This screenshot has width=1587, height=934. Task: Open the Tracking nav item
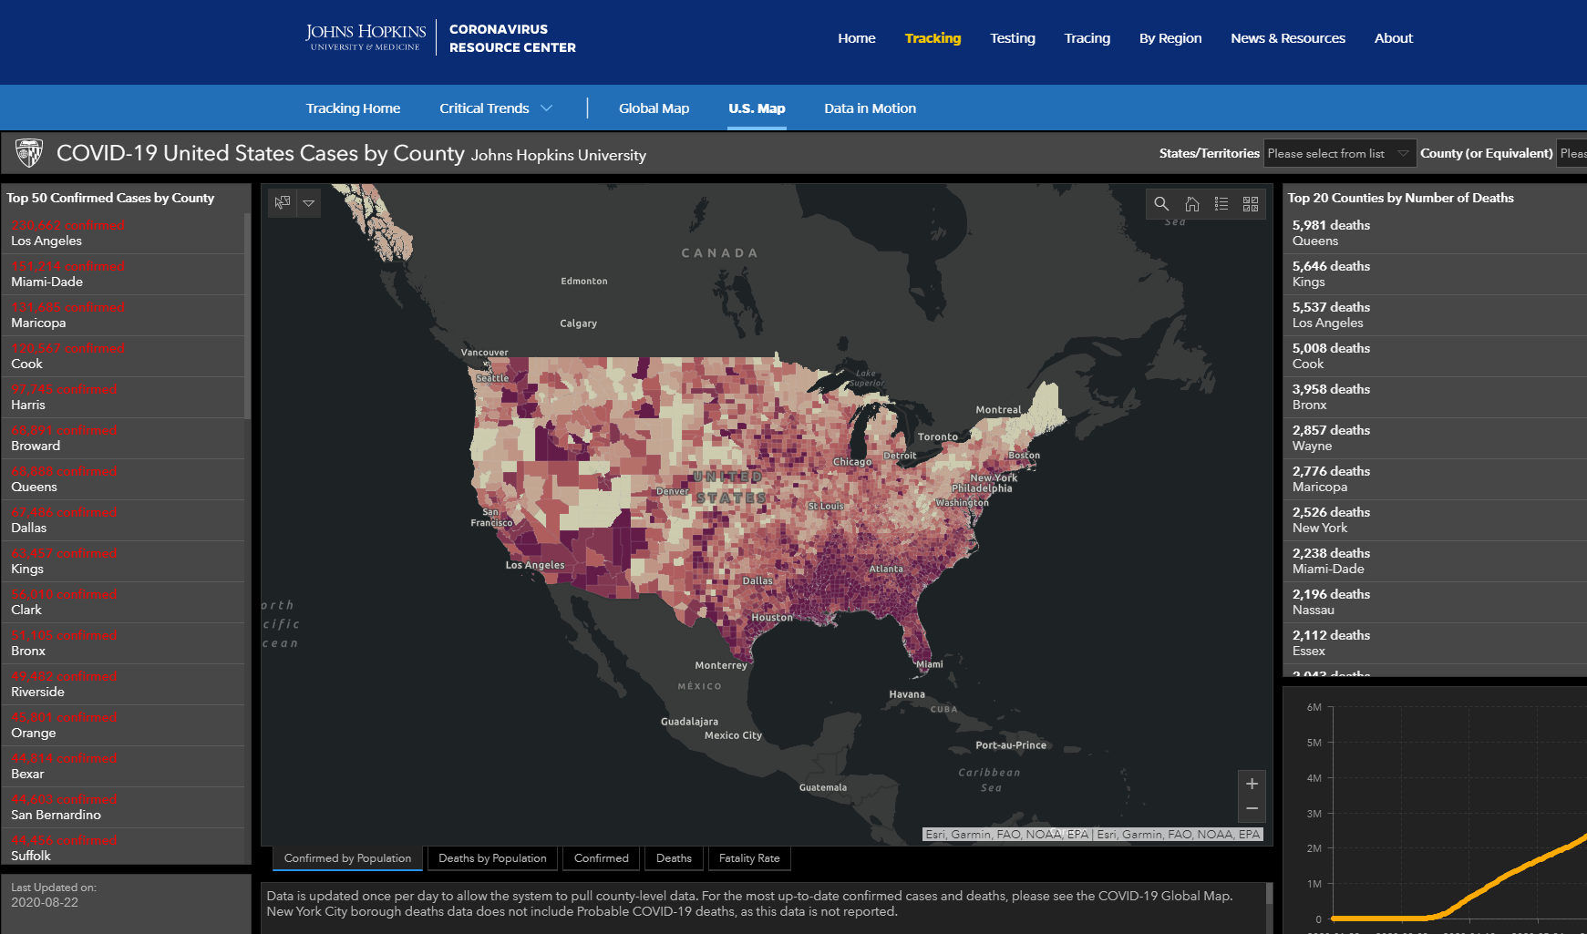coord(933,38)
